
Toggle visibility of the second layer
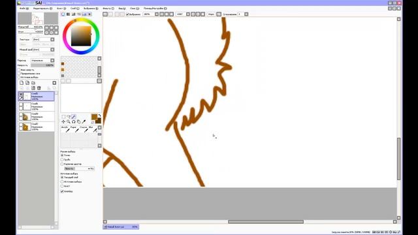click(21, 104)
